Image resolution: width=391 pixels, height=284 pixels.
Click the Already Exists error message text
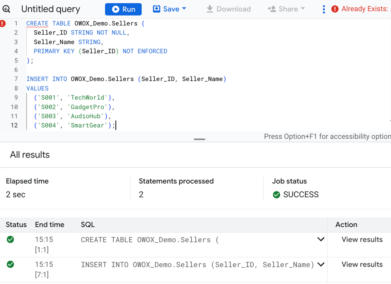tap(366, 9)
